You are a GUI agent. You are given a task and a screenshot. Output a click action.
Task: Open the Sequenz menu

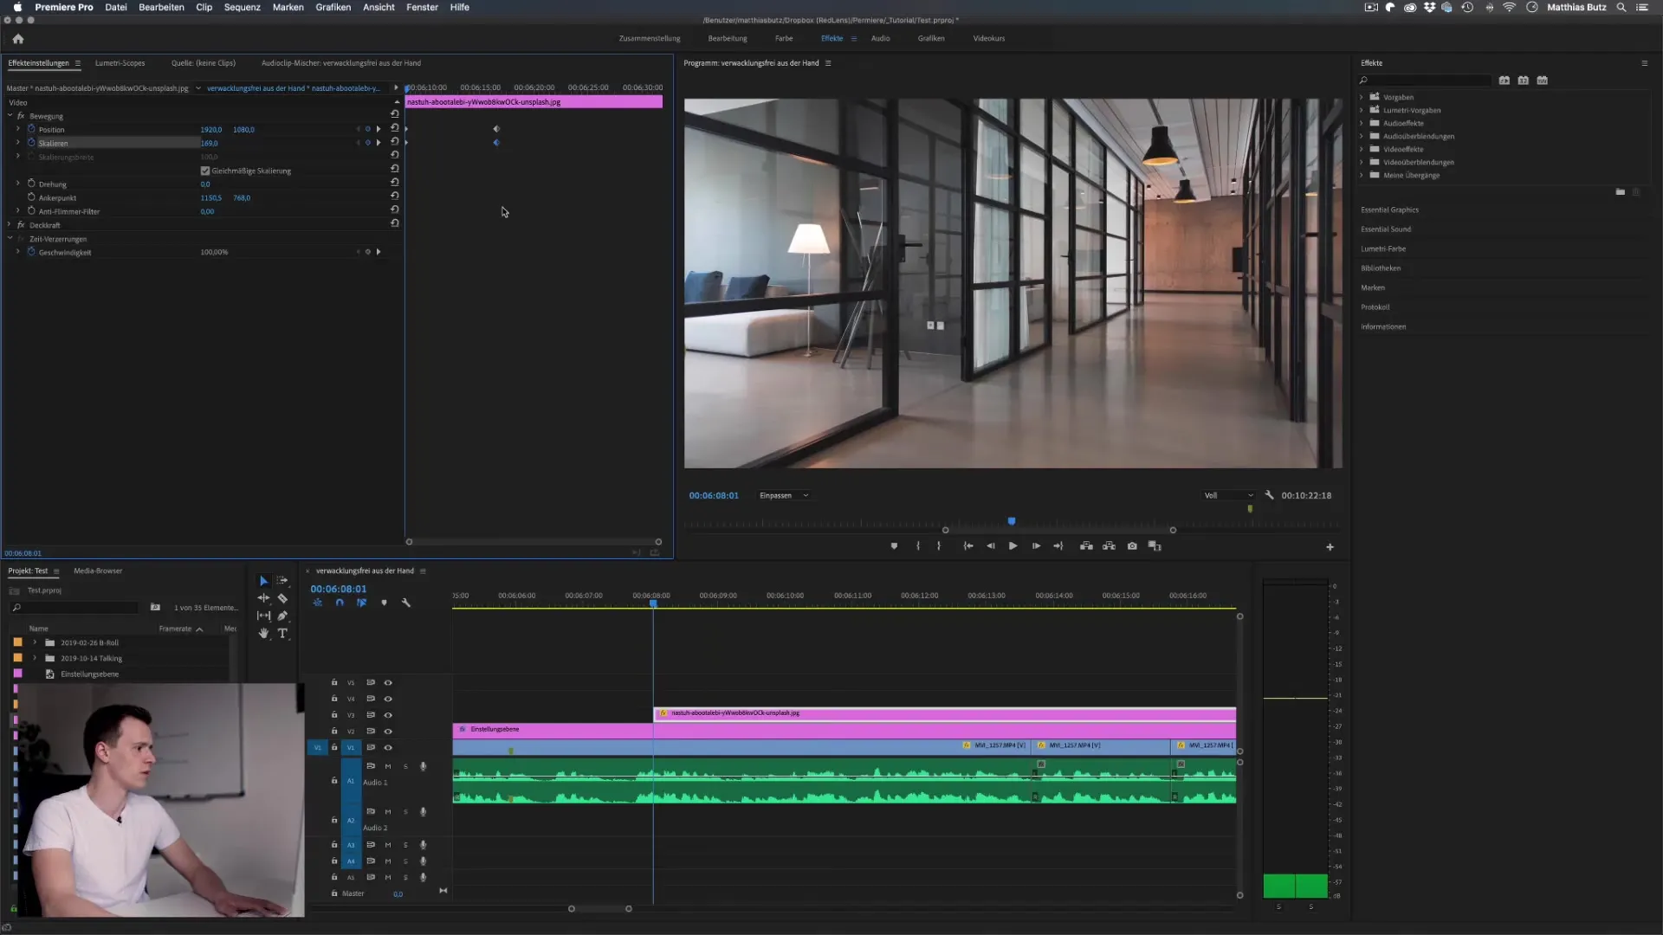click(242, 7)
